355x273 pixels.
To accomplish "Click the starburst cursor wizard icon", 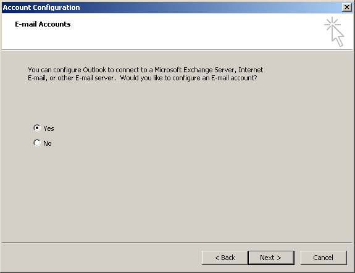I will (x=334, y=31).
